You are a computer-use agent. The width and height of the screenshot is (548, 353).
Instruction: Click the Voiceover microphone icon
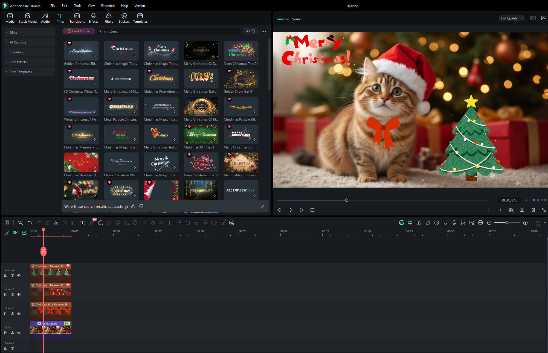coord(454,223)
